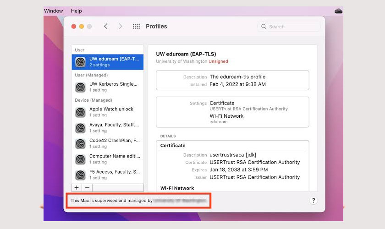Click the 'User (Managed)' section label
Image resolution: width=385 pixels, height=229 pixels.
pos(91,75)
